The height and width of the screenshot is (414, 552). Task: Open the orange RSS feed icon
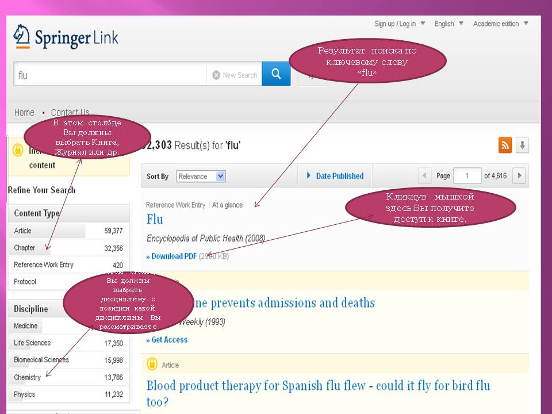505,145
